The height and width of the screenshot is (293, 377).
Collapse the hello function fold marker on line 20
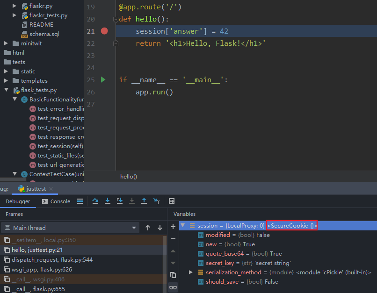[116, 19]
